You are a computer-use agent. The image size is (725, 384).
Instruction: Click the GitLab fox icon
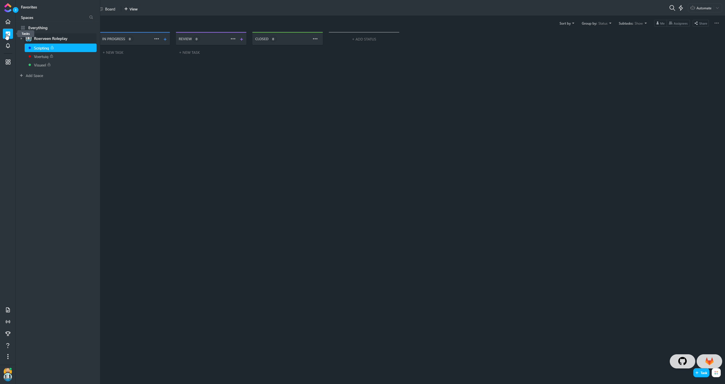(x=709, y=361)
